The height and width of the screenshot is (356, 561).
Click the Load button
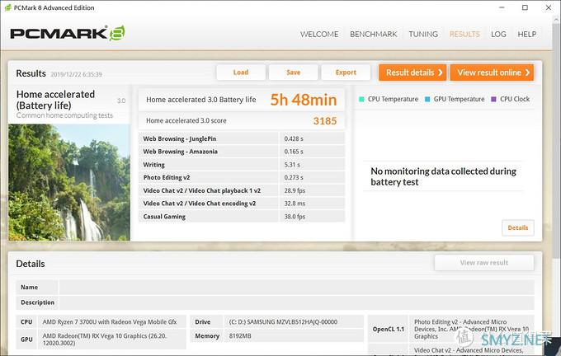click(x=241, y=73)
